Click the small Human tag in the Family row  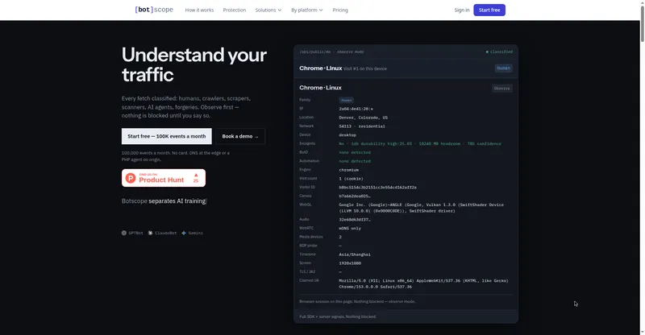(x=347, y=100)
